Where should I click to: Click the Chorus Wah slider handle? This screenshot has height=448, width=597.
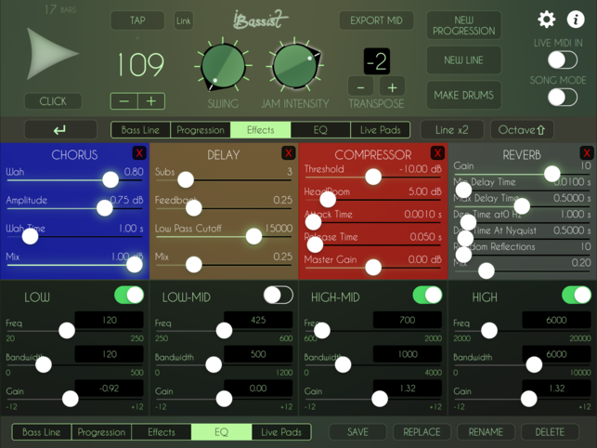110,179
